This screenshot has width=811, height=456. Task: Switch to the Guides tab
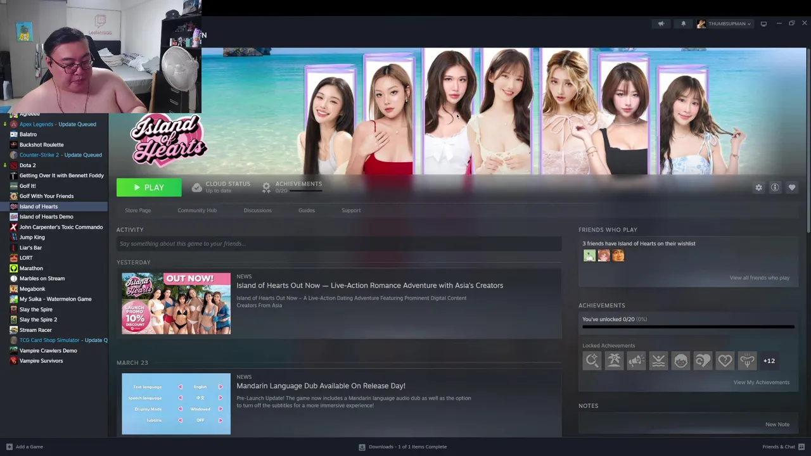tap(307, 210)
